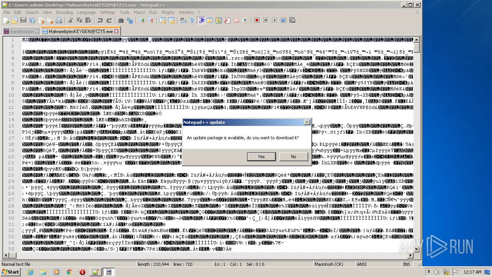Open the Macro menu

pyautogui.click(x=139, y=12)
